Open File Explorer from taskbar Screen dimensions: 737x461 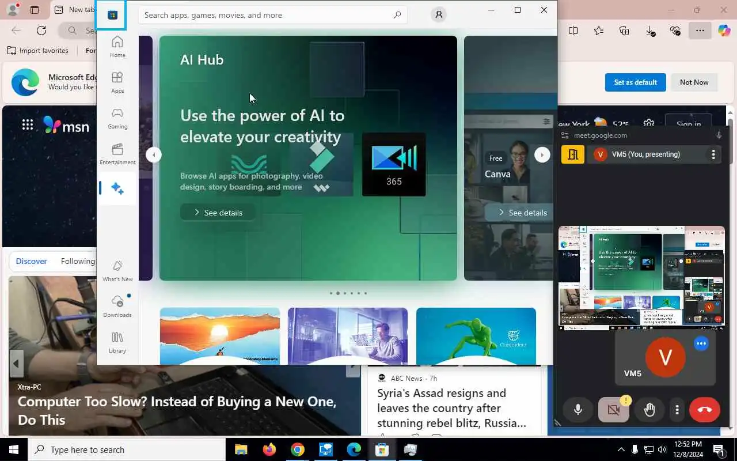pos(241,449)
